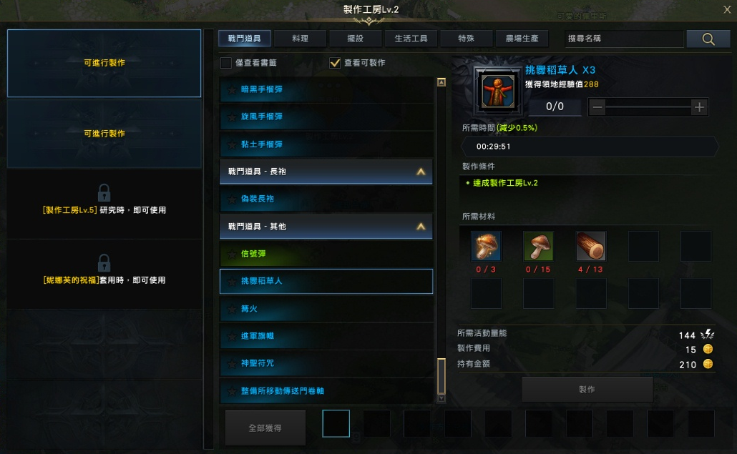Image resolution: width=737 pixels, height=454 pixels.
Task: Uncheck the 查看可製作 checkbox
Action: (x=335, y=63)
